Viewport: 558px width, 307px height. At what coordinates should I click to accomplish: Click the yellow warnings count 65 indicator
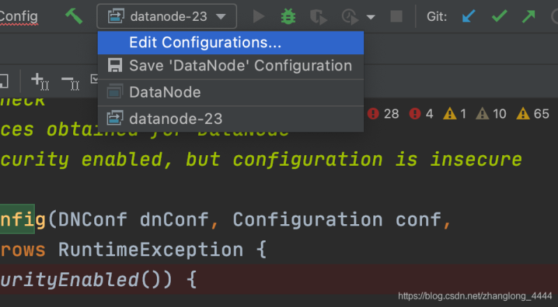click(x=534, y=113)
